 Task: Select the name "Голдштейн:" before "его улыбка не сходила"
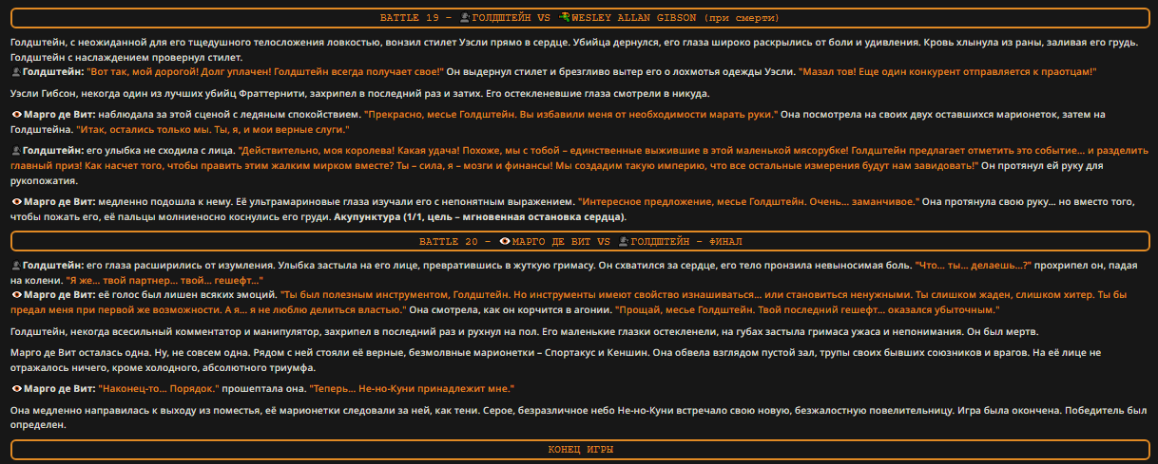click(52, 150)
